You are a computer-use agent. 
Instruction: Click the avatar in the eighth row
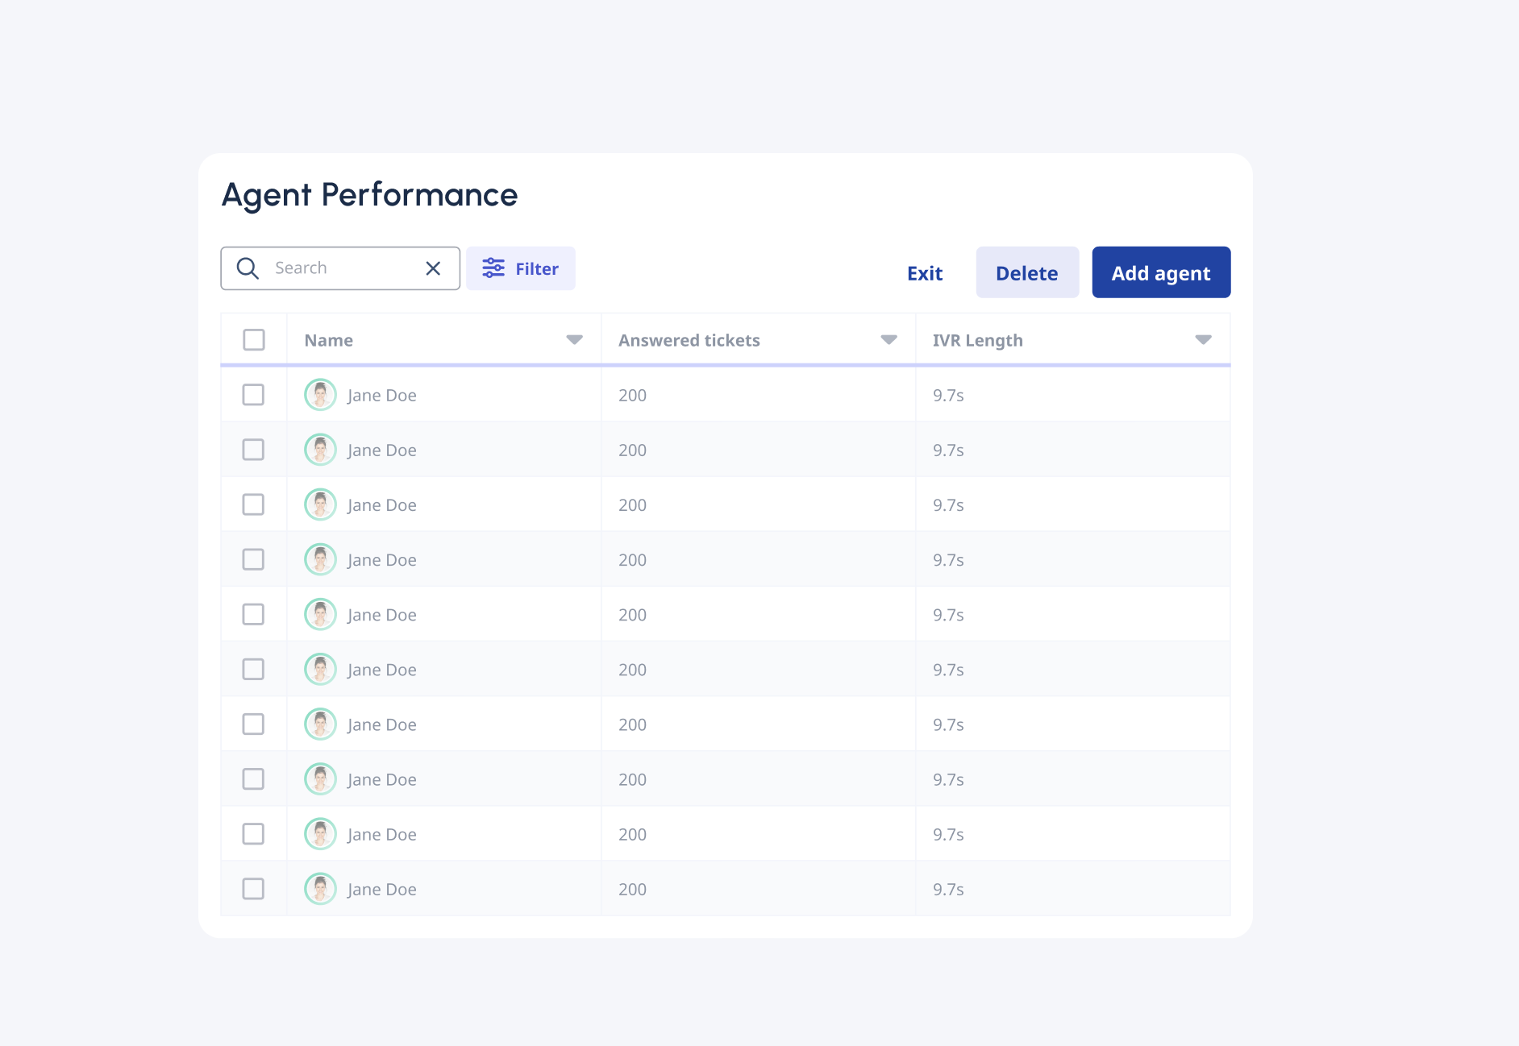(320, 779)
